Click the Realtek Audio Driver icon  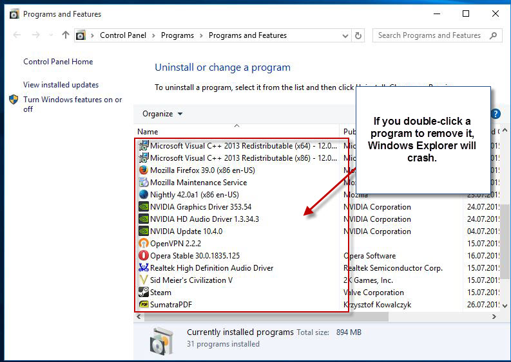144,267
